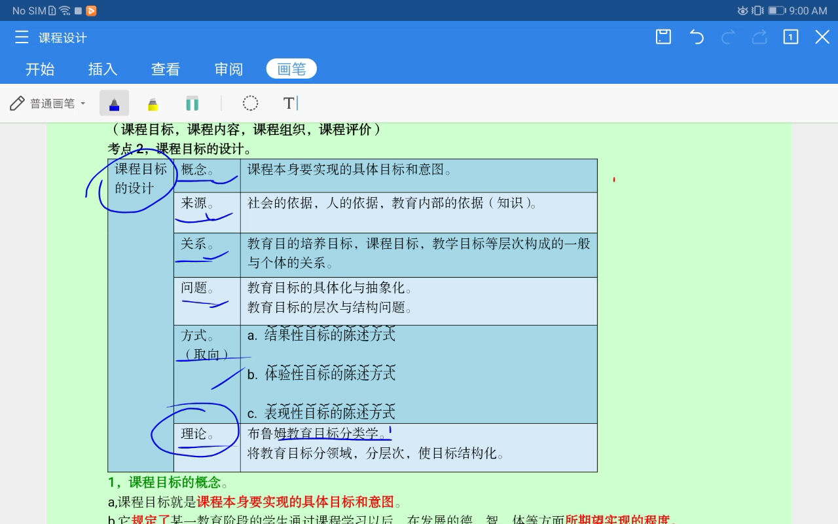Tap the Wi-Fi status icon
838x524 pixels.
pos(64,10)
